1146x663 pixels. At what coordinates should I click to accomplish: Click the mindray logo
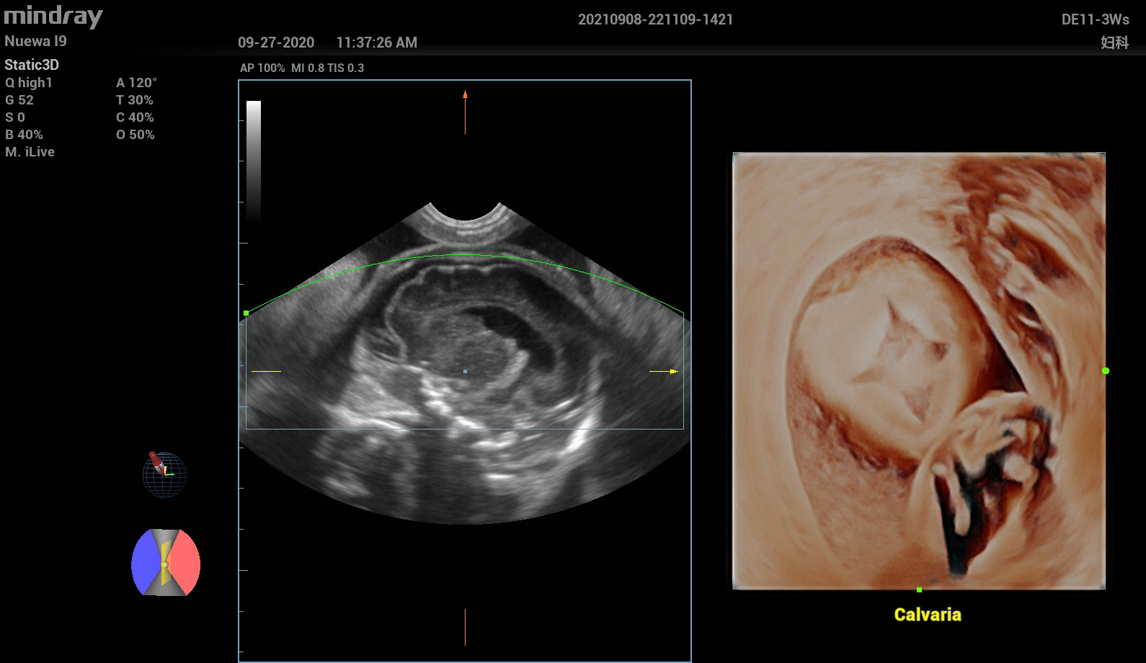(53, 17)
